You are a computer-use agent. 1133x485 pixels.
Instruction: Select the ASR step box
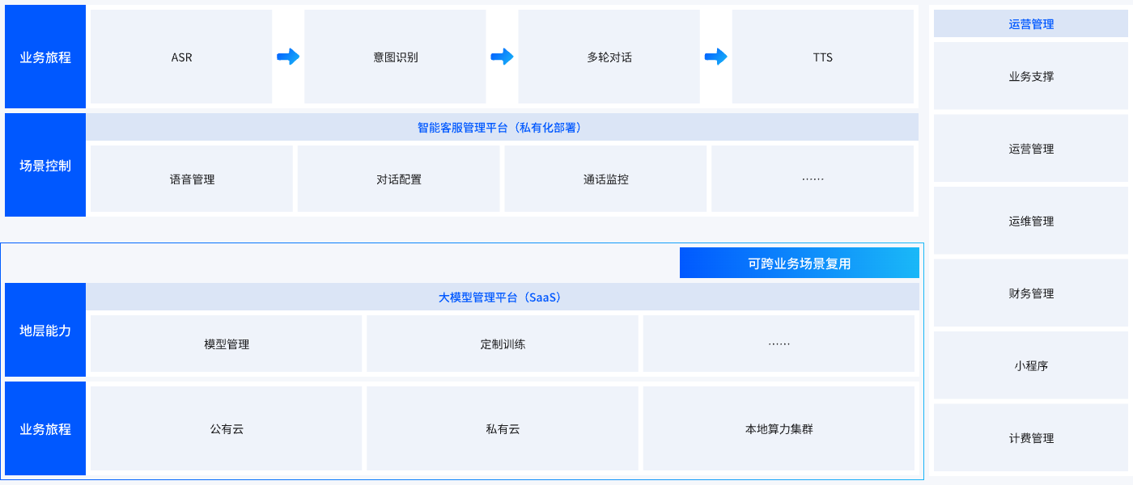181,57
